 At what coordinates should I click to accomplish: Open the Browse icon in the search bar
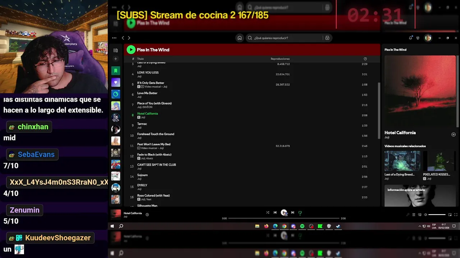(x=327, y=38)
